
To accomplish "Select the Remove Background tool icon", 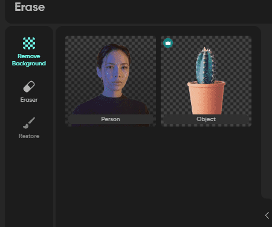I will point(29,43).
